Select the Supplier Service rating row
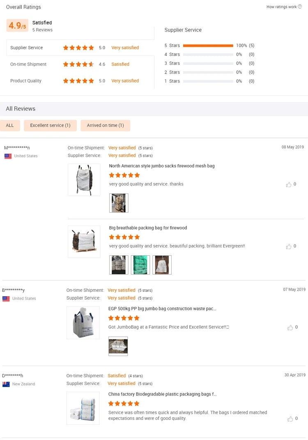Screen dimensions: 308x440 [x=80, y=48]
